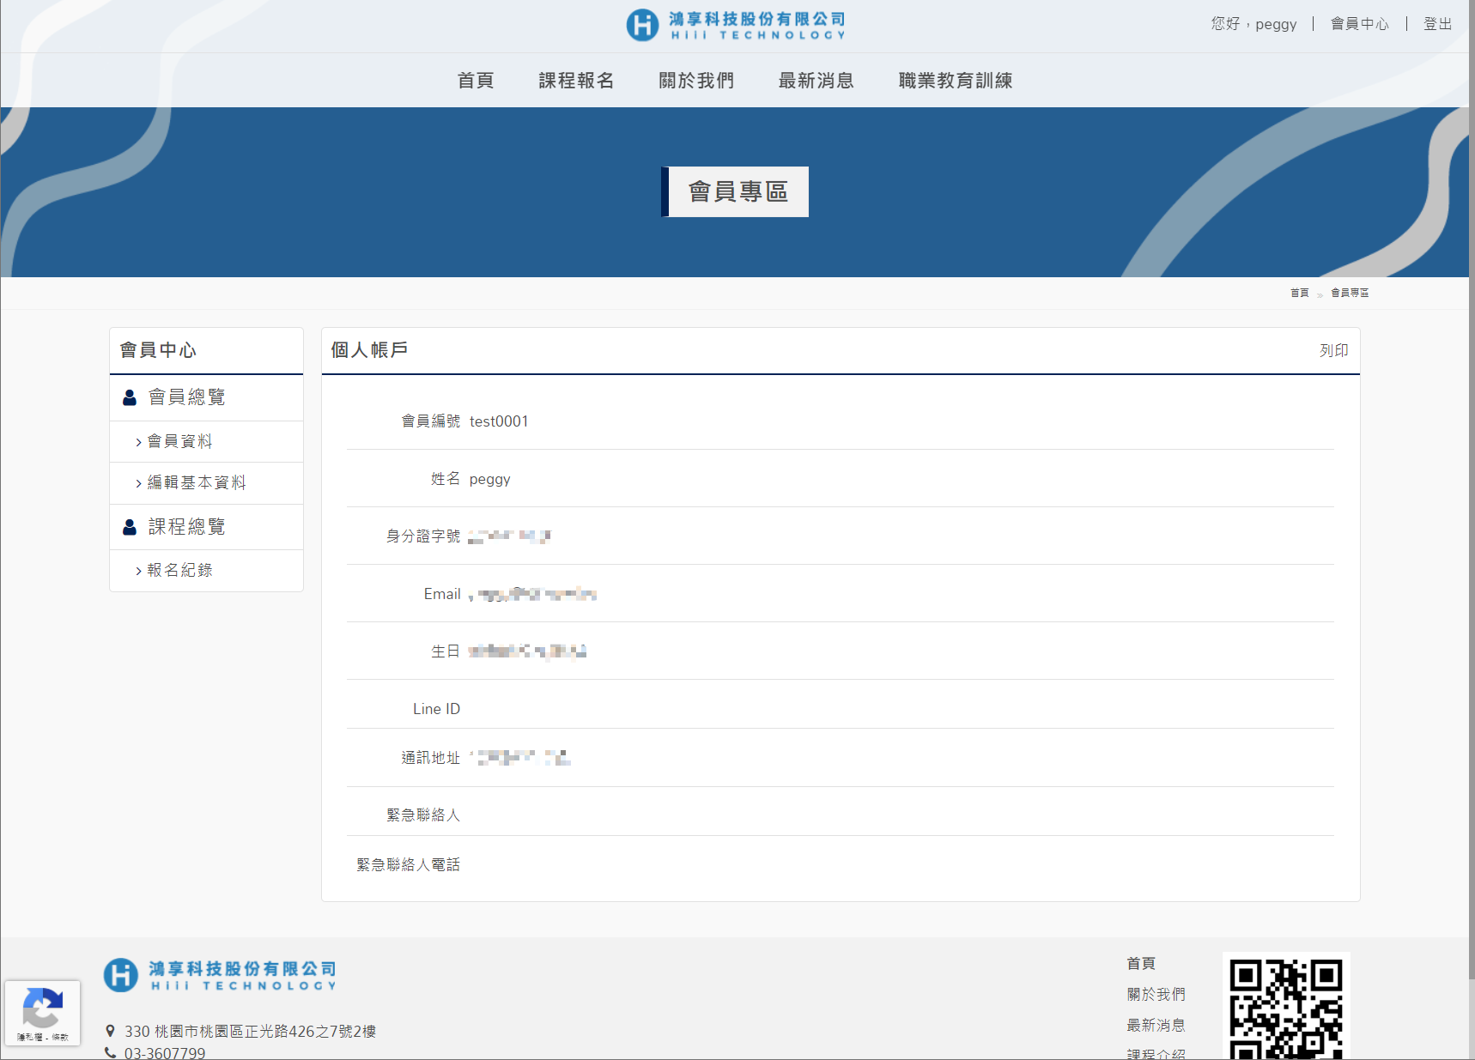
Task: Open 課程報名 in the top navigation
Action: [x=576, y=81]
